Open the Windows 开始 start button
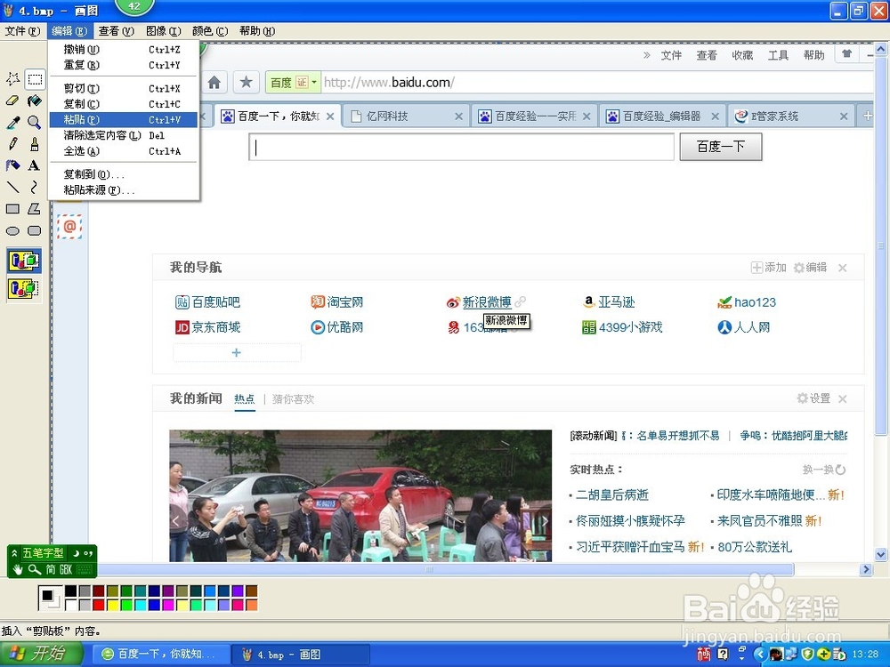The height and width of the screenshot is (667, 890). coord(41,654)
